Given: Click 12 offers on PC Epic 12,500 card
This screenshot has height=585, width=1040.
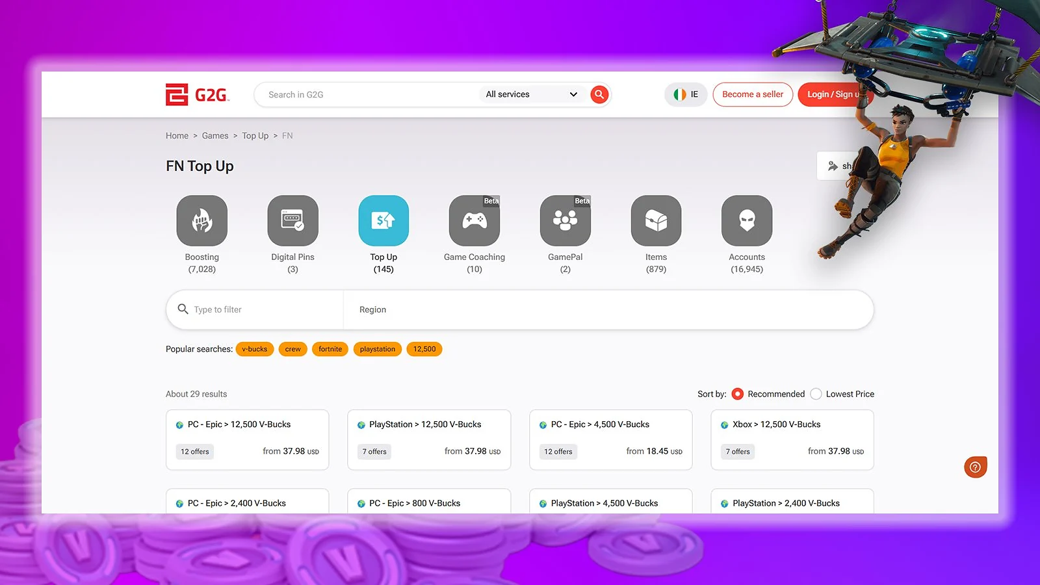Looking at the screenshot, I should [x=195, y=452].
